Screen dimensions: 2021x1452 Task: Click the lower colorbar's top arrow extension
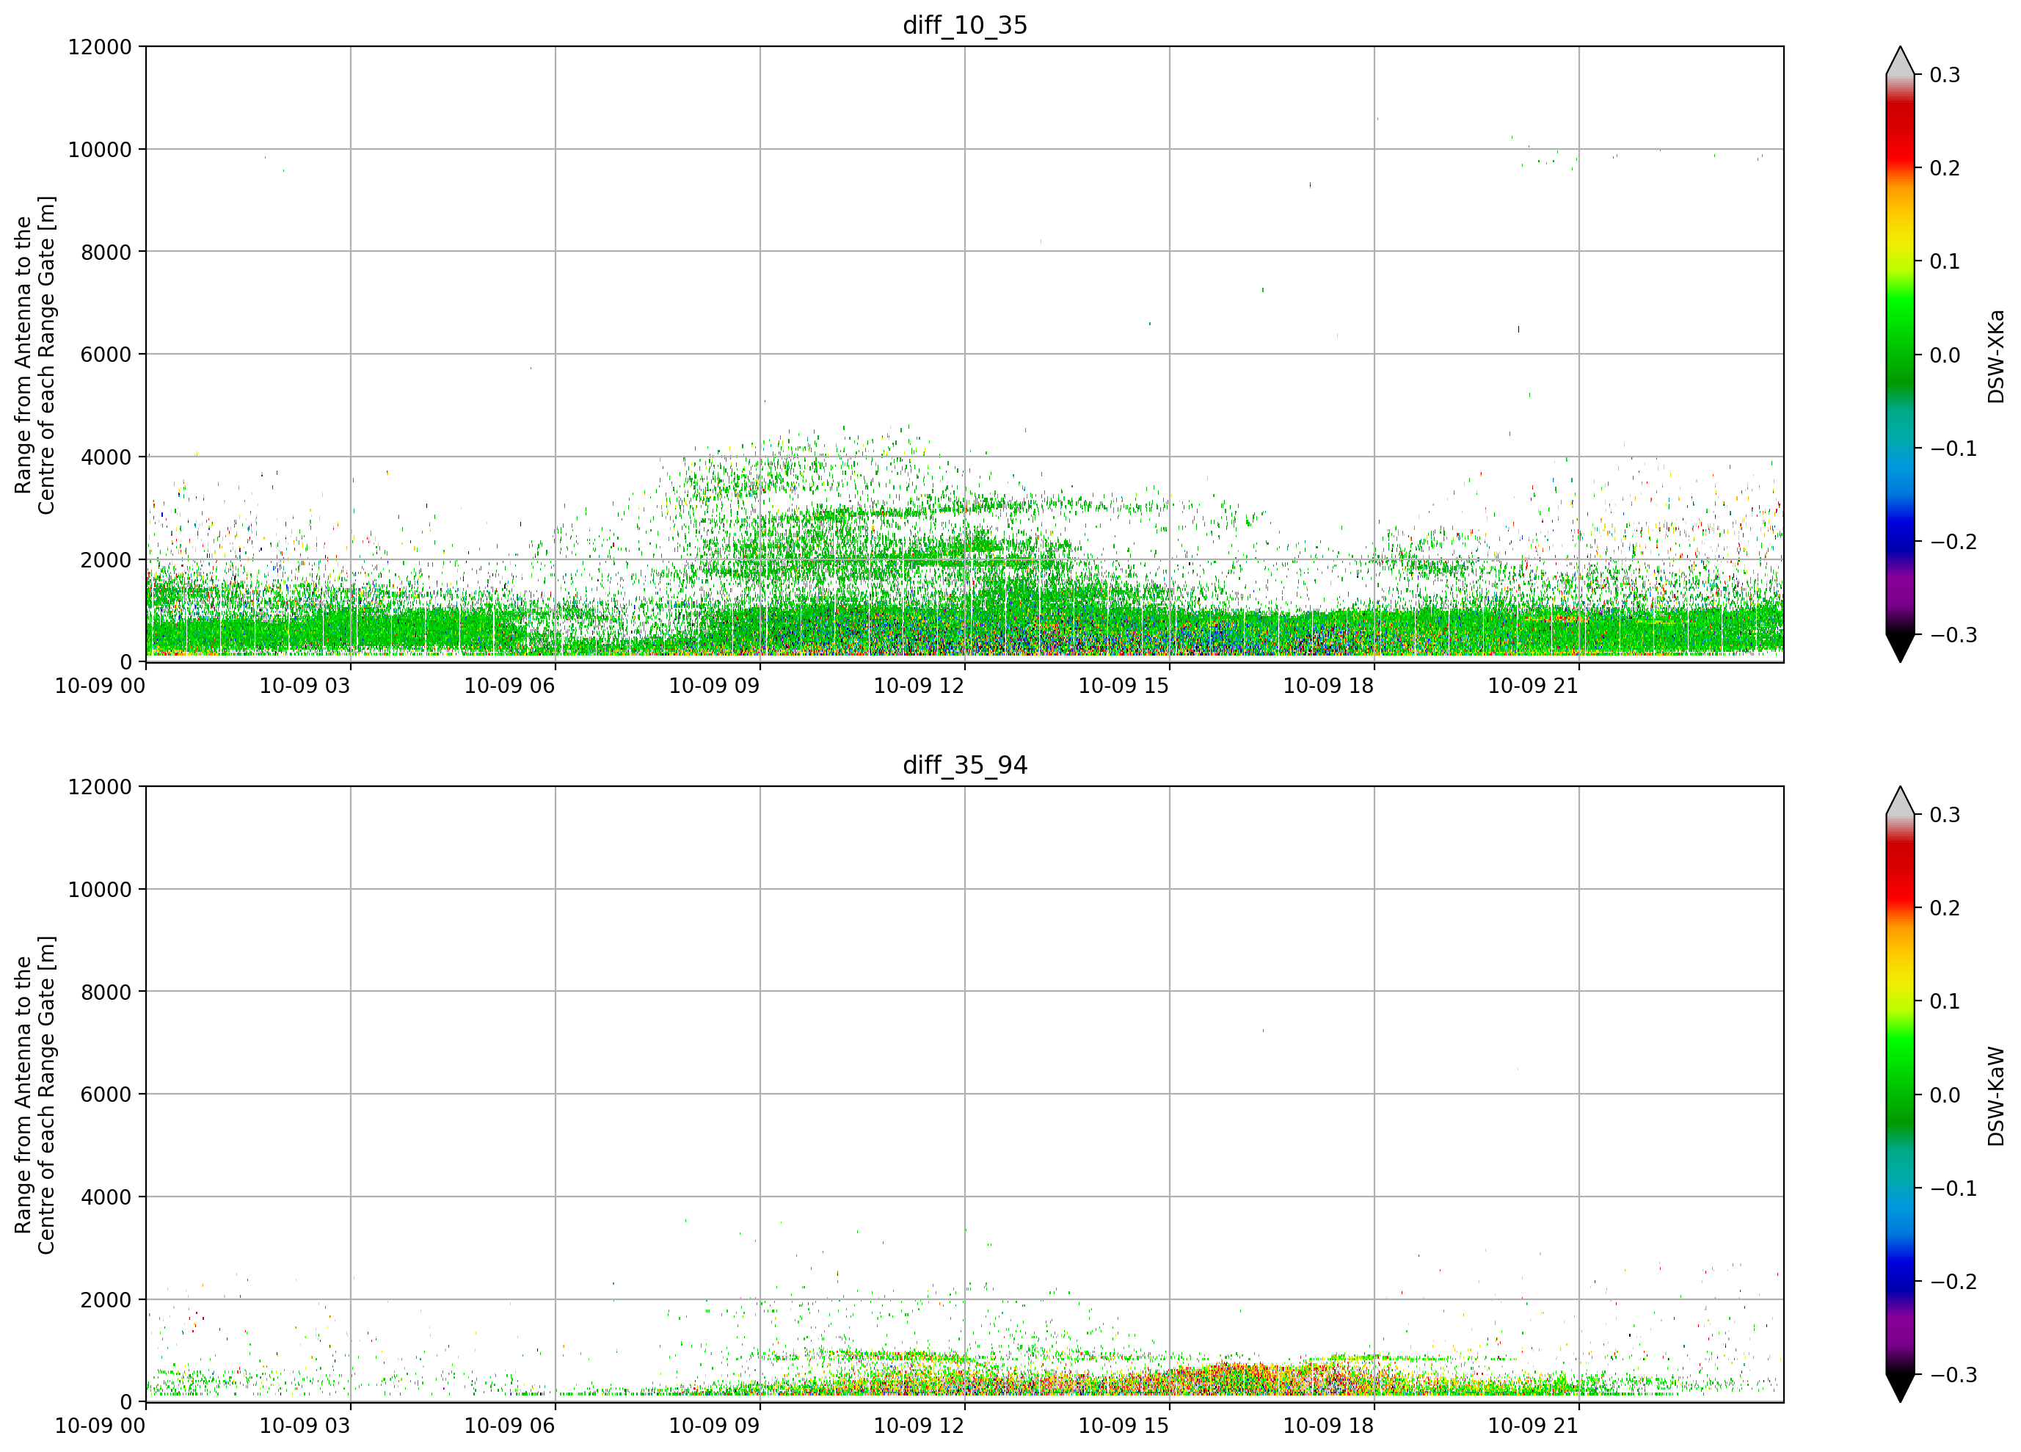[1900, 800]
